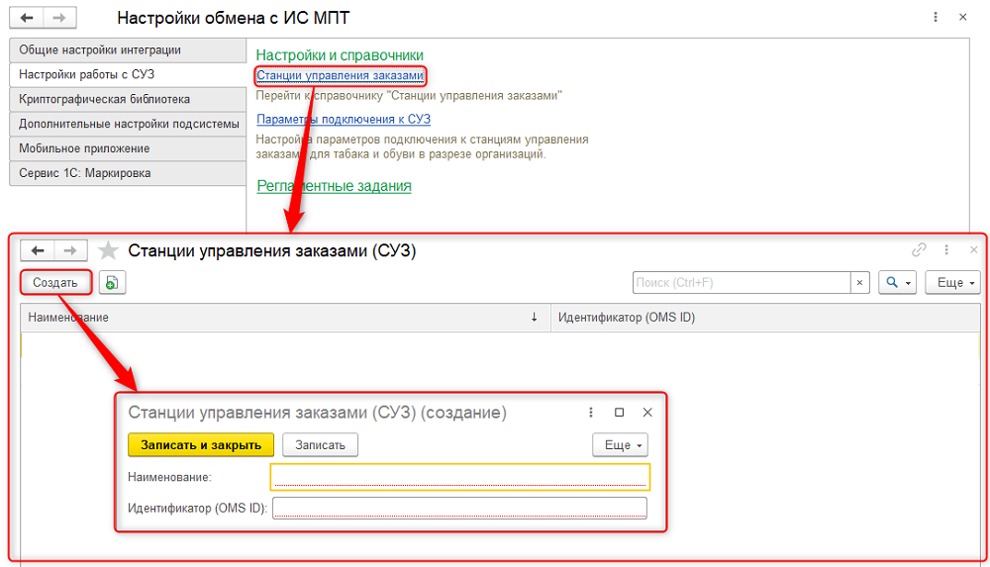The width and height of the screenshot is (990, 567).
Task: Open Параметры подключения к СУЗ link
Action: tap(344, 120)
